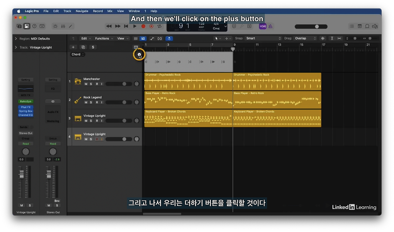Open the pointer tool dropdown
Image resolution: width=394 pixels, height=232 pixels.
(218, 38)
